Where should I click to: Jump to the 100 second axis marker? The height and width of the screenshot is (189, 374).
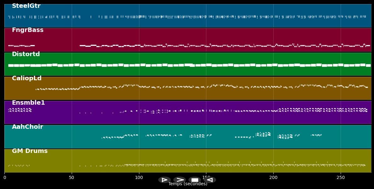coord(139,178)
